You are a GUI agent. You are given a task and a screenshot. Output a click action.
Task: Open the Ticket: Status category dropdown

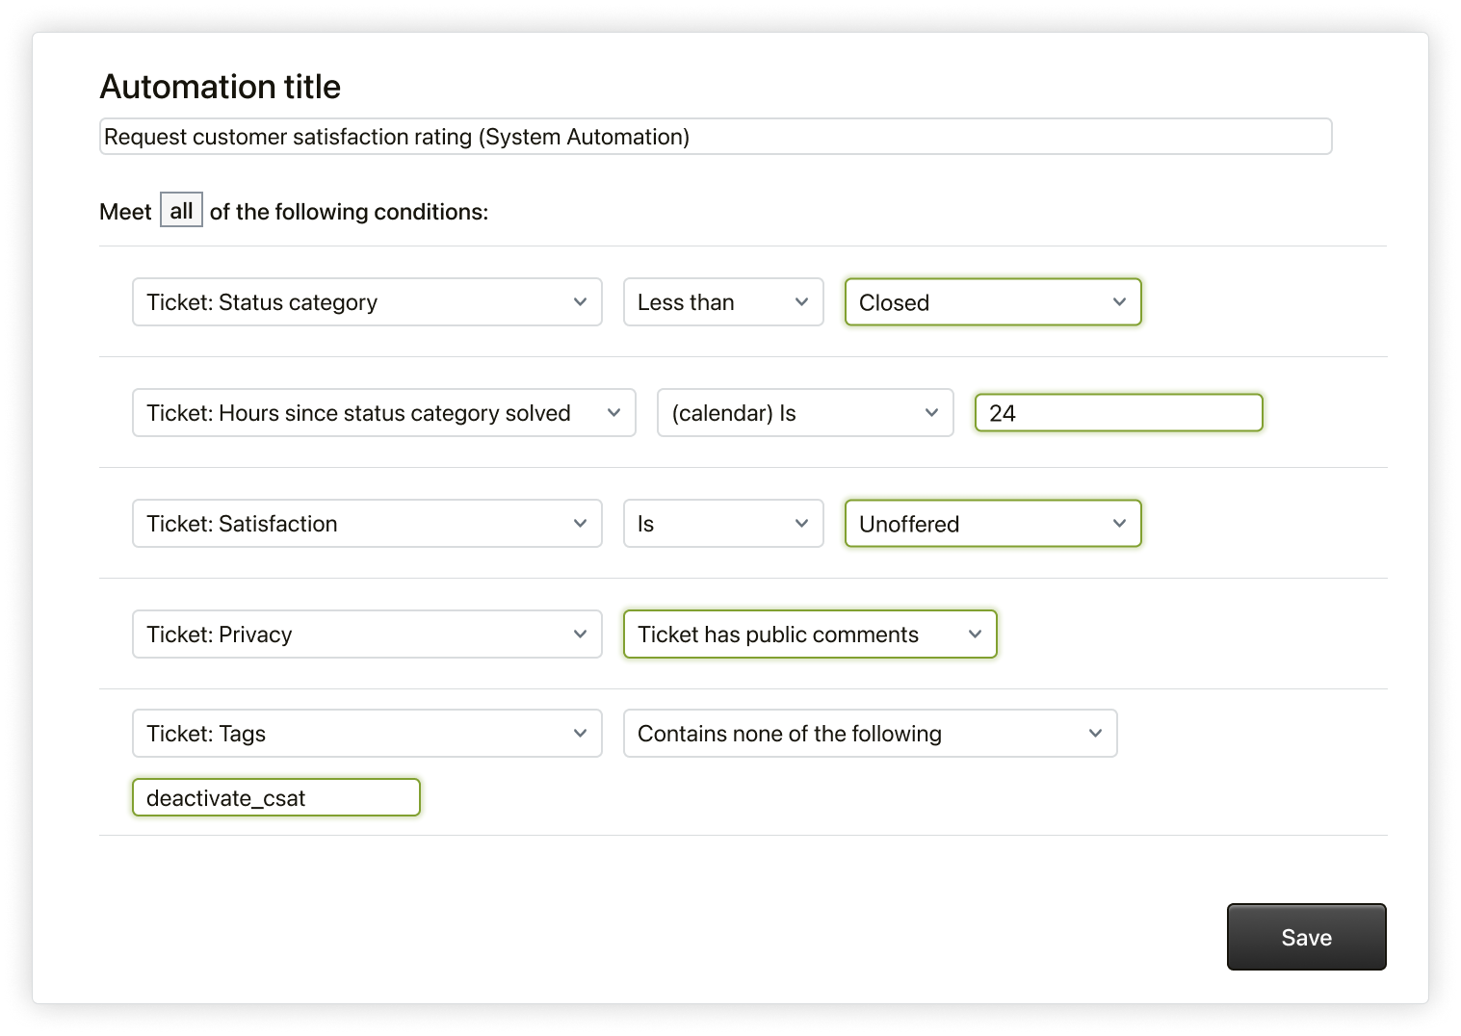[x=366, y=302]
